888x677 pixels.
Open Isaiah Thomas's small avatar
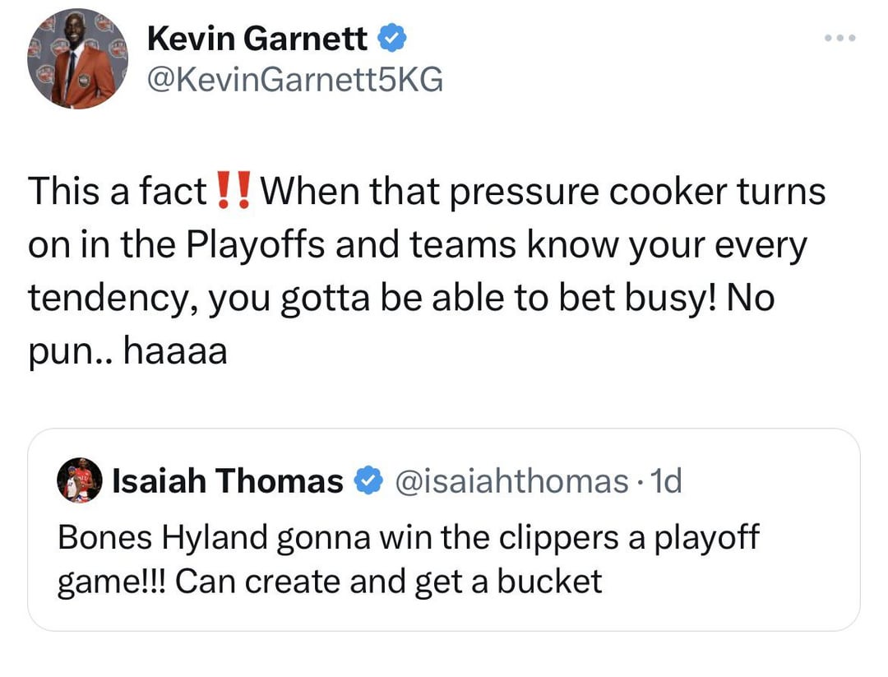(80, 481)
